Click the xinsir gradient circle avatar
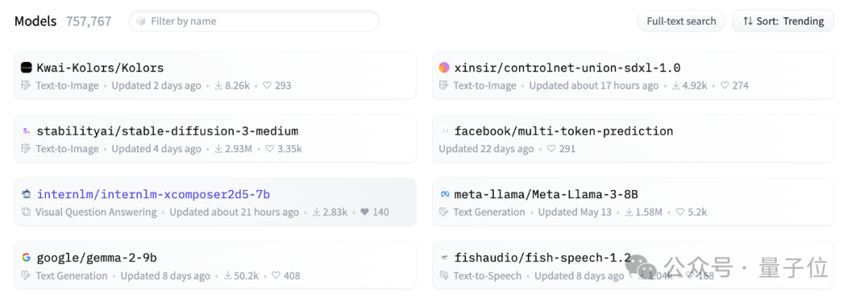Screen dimensions: 856x302 click(x=444, y=67)
